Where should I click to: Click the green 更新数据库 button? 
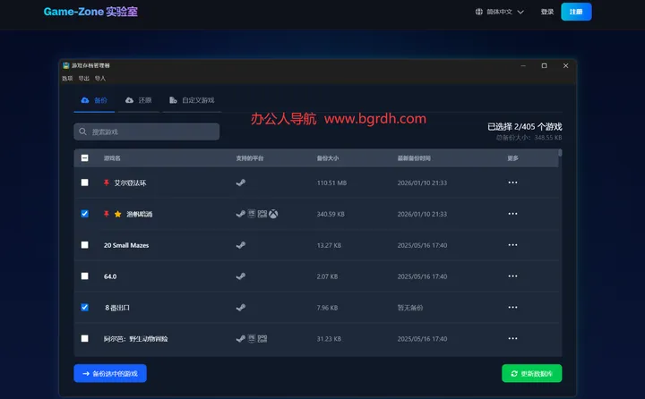tap(531, 374)
